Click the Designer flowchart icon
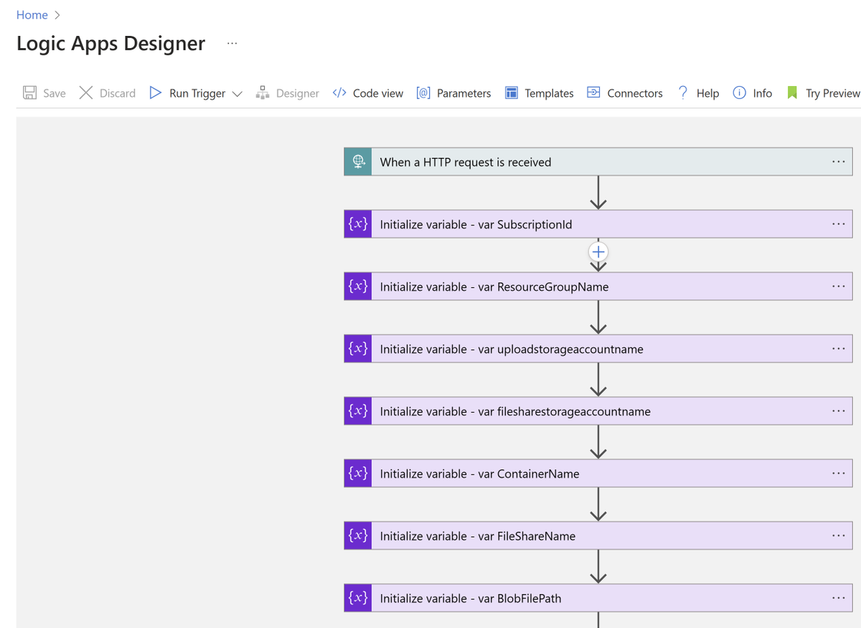 click(263, 93)
